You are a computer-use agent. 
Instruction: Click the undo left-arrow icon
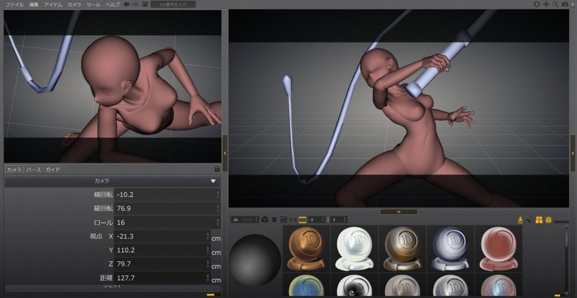pyautogui.click(x=126, y=4)
